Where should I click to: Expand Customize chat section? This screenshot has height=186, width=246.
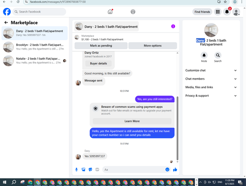point(211,71)
